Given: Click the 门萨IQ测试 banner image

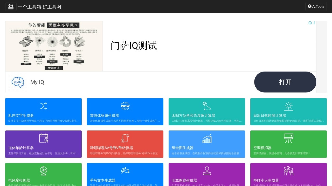Looking at the screenshot, I should point(54,46).
